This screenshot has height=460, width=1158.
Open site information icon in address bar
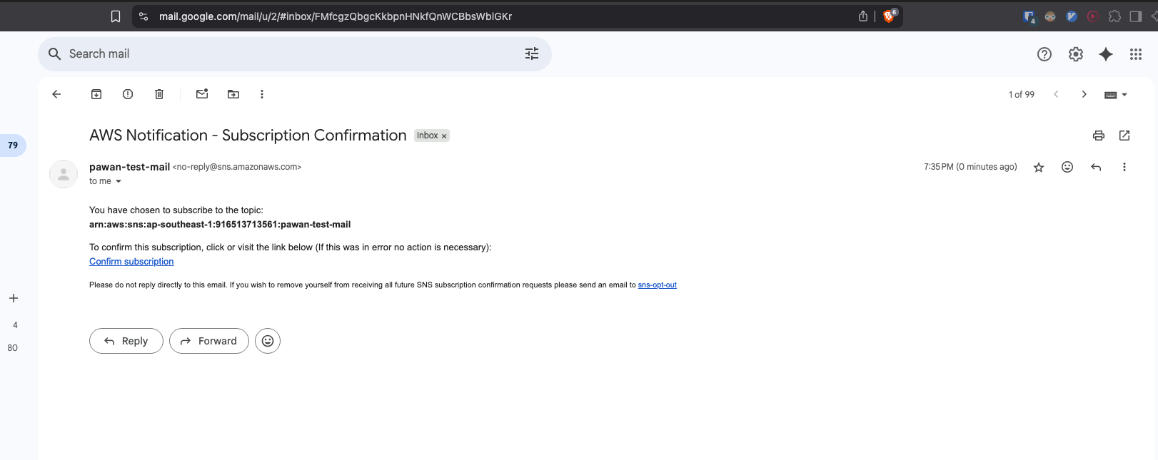[144, 16]
